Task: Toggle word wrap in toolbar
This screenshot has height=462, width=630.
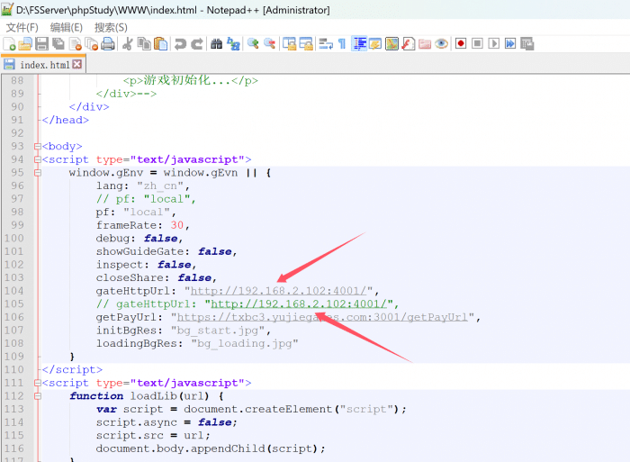Action: (325, 43)
